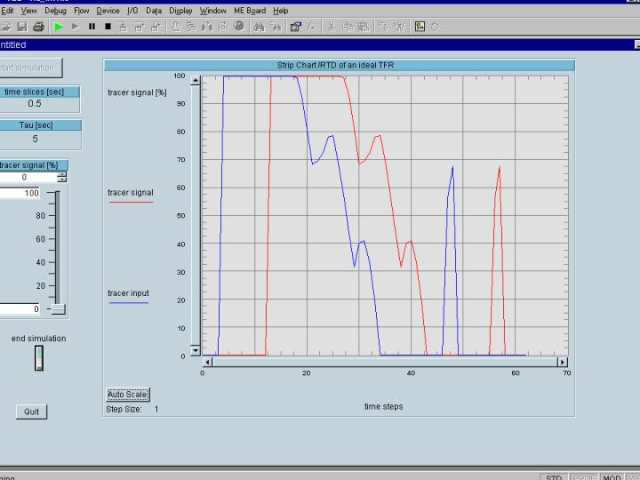Open the Debug menu

click(55, 11)
